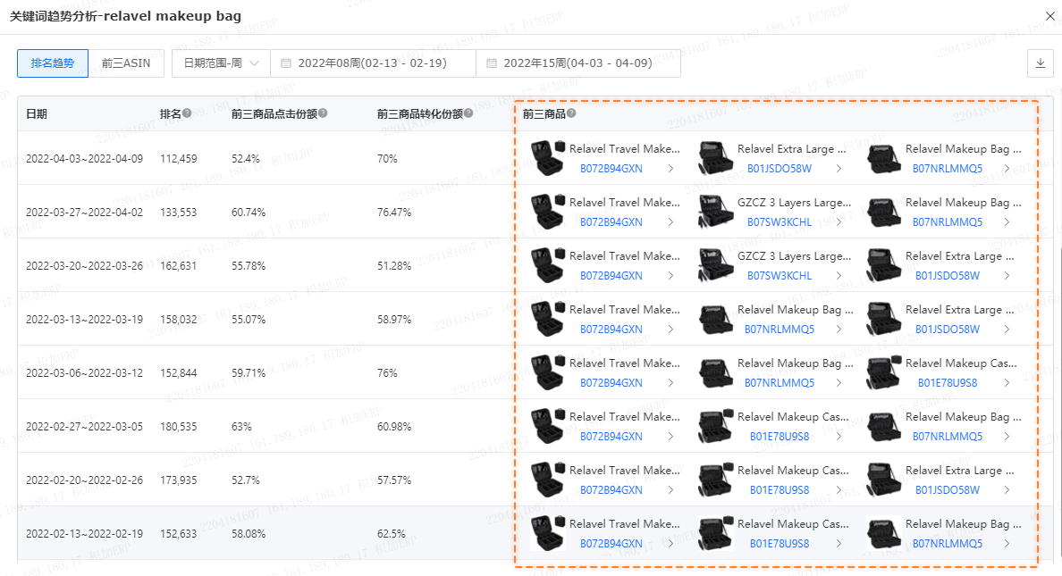Click Relavel Travel Make thumbnail in 04-03~04-09 row
This screenshot has width=1062, height=576.
coord(547,158)
